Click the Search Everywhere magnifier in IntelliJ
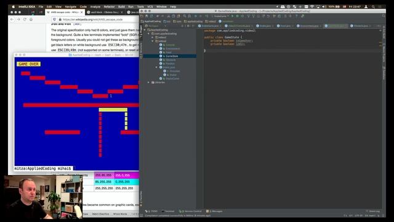 383,16
